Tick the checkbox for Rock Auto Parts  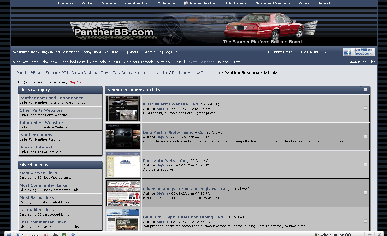[365, 164]
